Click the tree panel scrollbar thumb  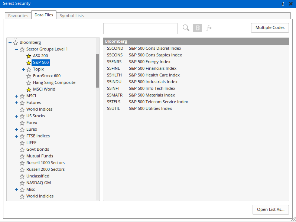click(98, 71)
